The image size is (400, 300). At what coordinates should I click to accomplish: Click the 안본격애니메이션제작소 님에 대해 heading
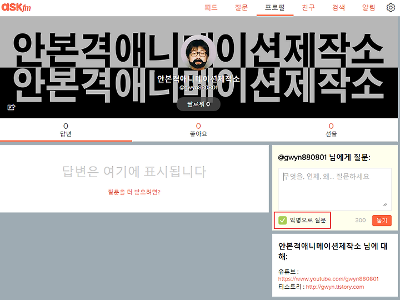(333, 251)
